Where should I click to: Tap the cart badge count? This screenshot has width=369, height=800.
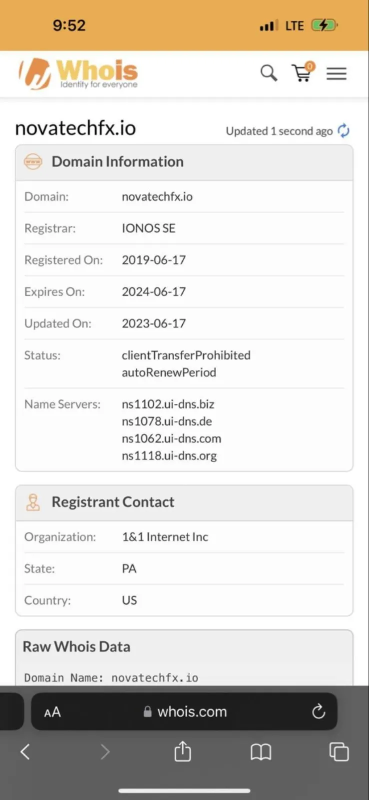click(x=310, y=66)
